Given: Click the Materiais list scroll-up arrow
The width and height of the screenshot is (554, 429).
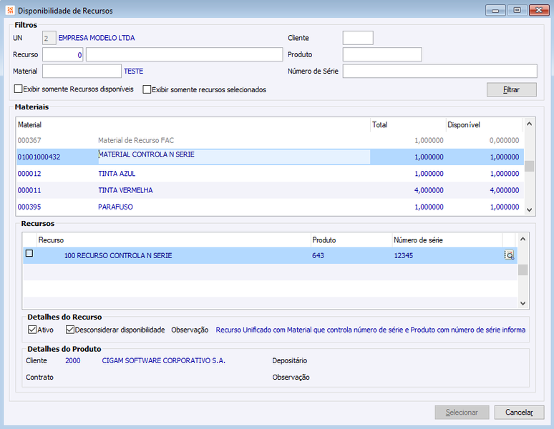Looking at the screenshot, I should (x=529, y=124).
